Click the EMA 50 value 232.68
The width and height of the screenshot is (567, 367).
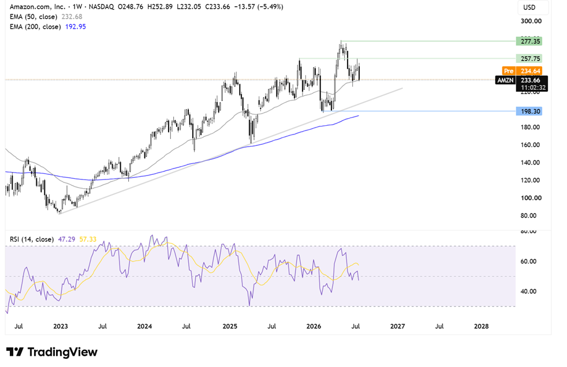(72, 17)
